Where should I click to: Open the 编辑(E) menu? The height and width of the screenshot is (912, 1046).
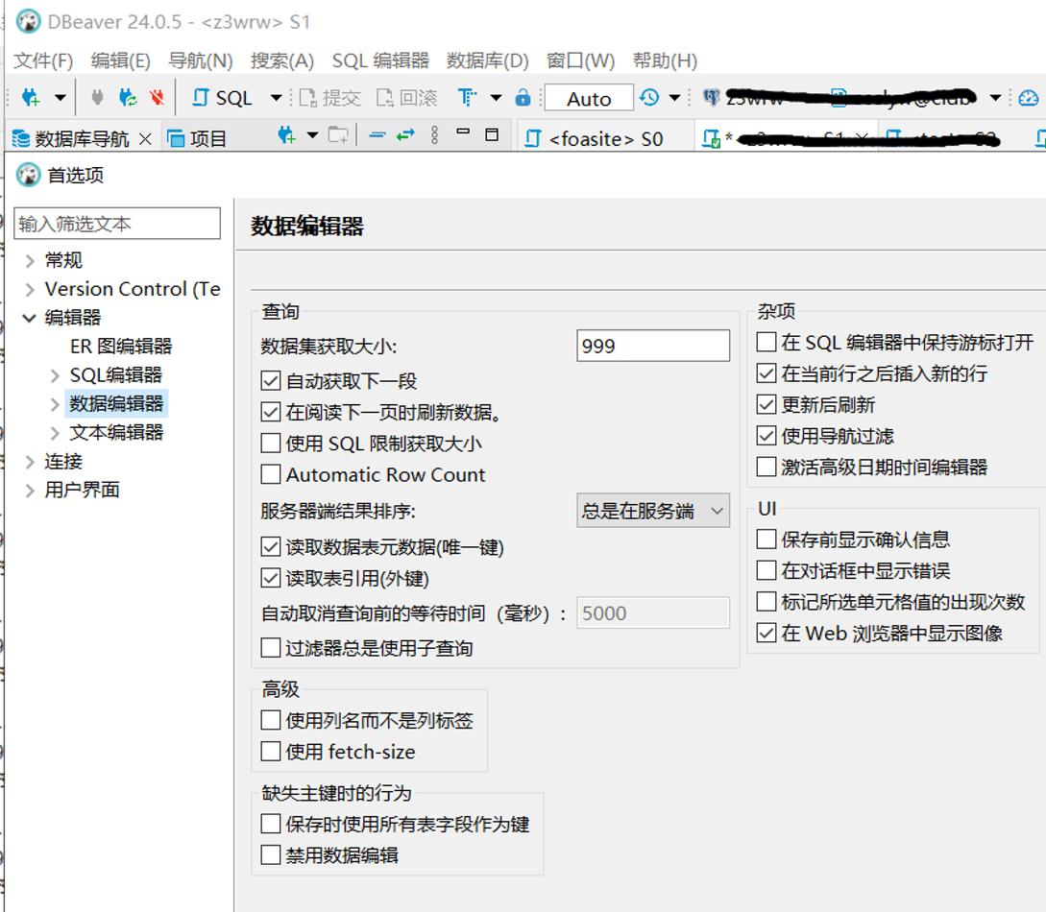coord(121,60)
